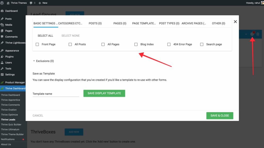Image resolution: width=264 pixels, height=148 pixels.
Task: Expand the Exclusions (0) section
Action: (x=43, y=61)
